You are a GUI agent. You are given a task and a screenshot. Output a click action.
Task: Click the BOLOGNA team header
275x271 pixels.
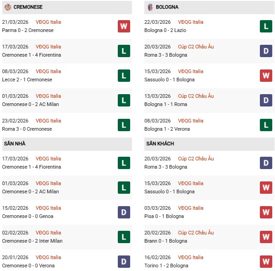167,7
